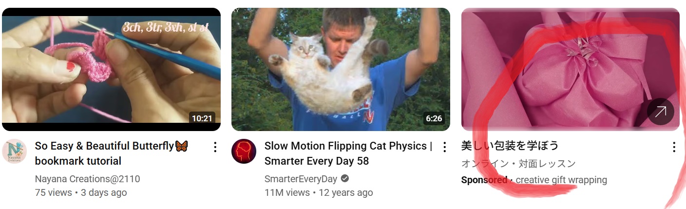This screenshot has width=686, height=209.
Task: Click the 'Slow Motion Flipping Cat Physics' title
Action: click(x=348, y=153)
